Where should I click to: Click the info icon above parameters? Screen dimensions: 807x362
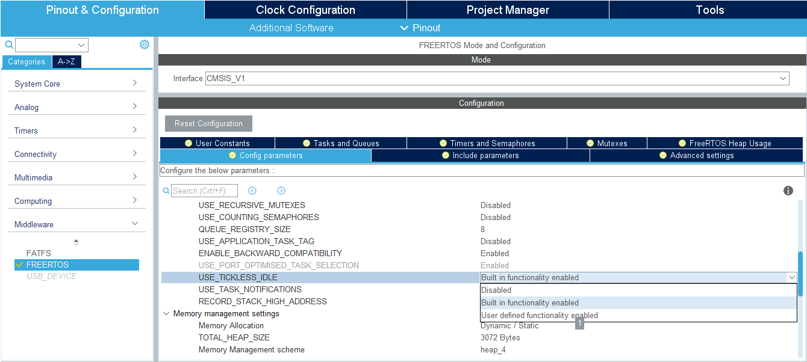(788, 191)
